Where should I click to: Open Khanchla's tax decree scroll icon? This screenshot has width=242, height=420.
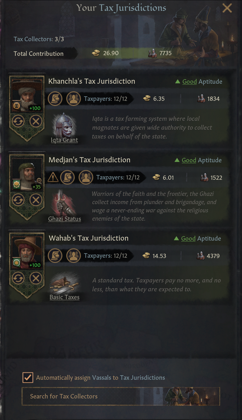pyautogui.click(x=55, y=99)
